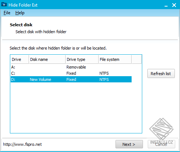Image resolution: width=180 pixels, height=152 pixels.
Task: Click the NTFS cell in the C: row
Action: pos(104,73)
